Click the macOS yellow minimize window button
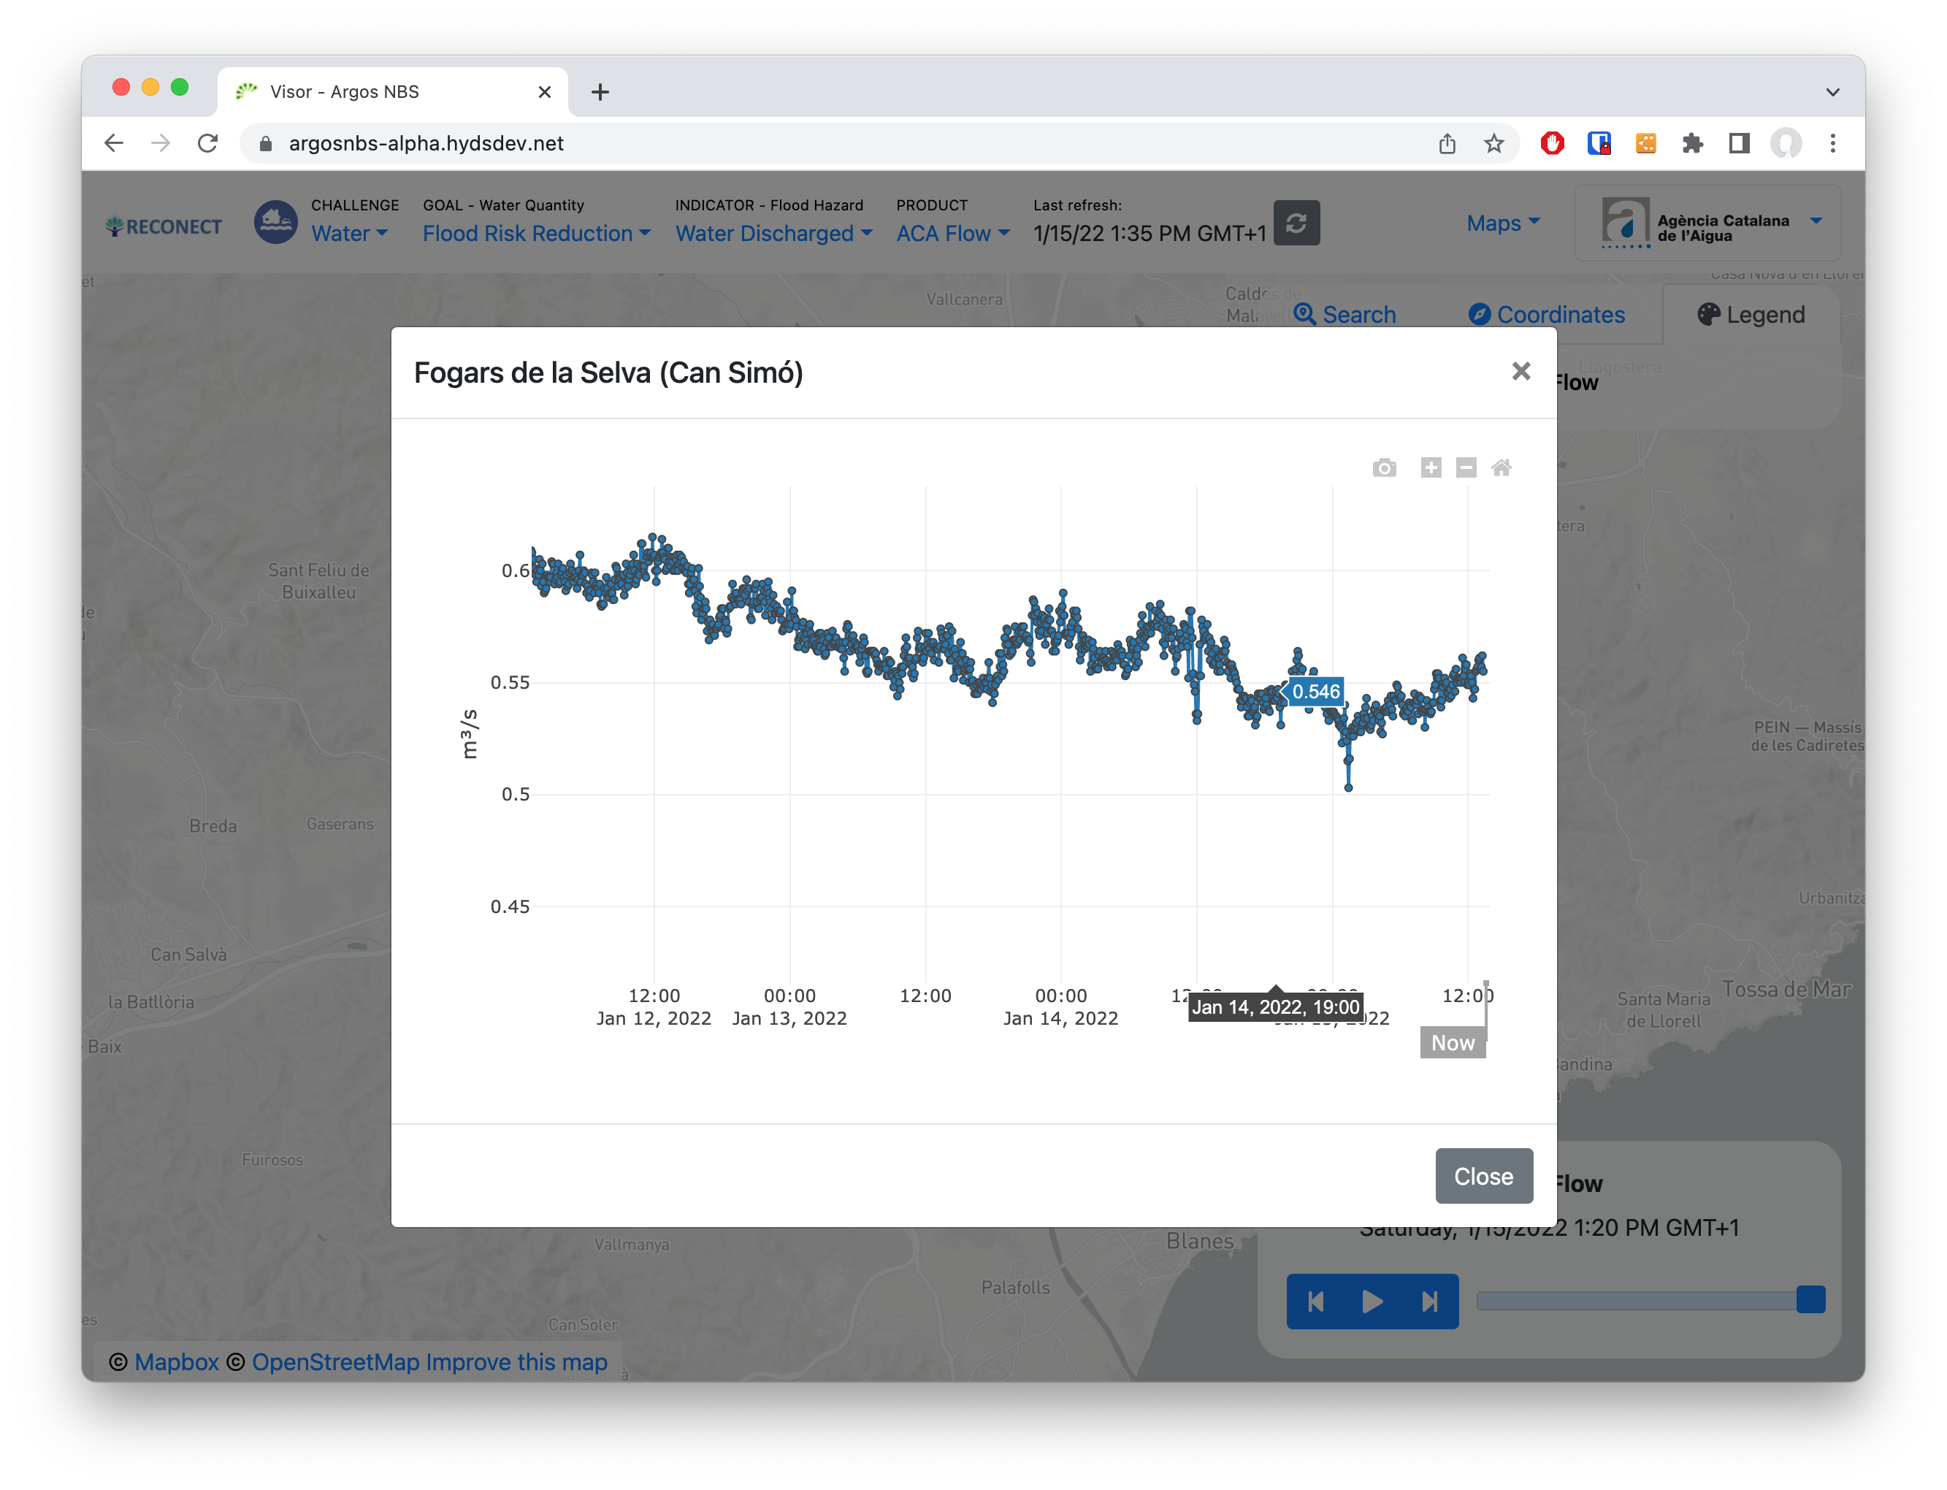Viewport: 1947px width, 1490px height. (150, 86)
